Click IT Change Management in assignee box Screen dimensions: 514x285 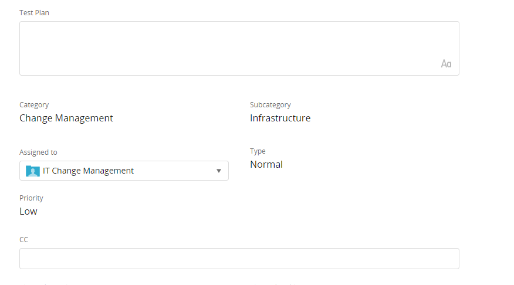pos(88,171)
